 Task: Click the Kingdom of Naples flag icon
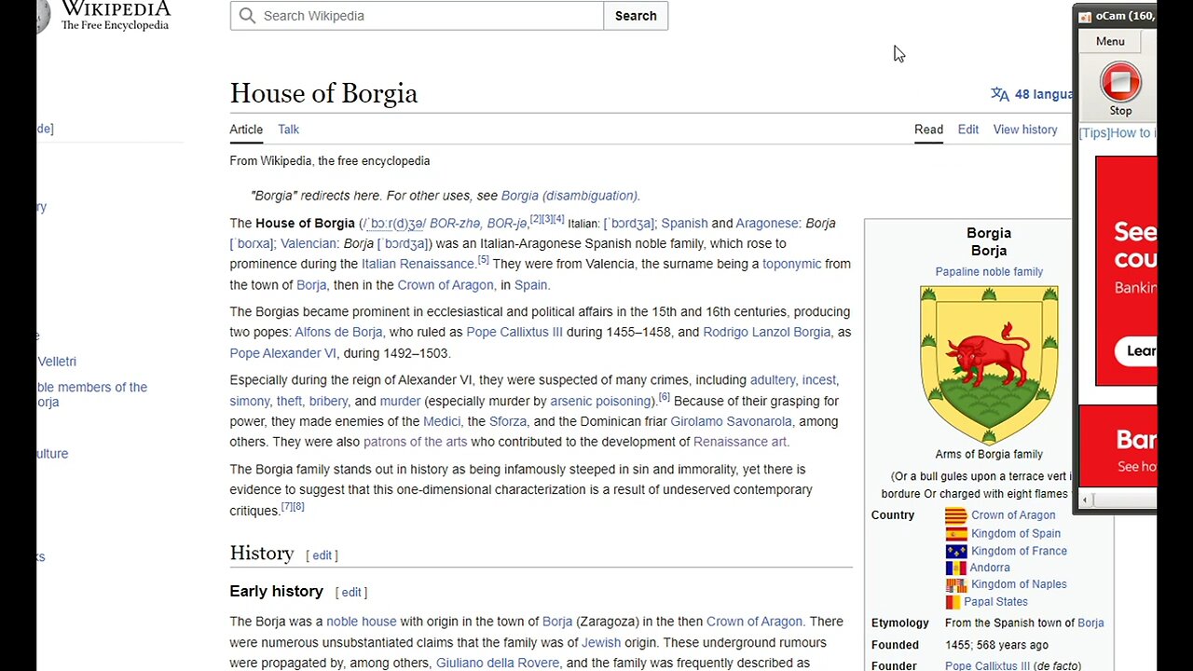[956, 584]
